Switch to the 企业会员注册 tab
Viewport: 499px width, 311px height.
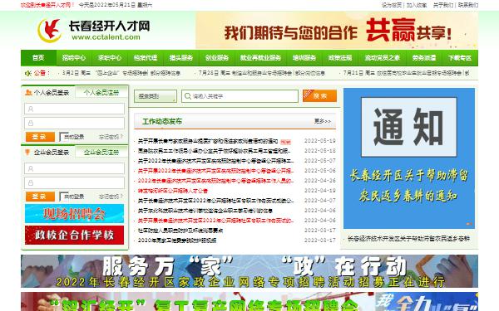pyautogui.click(x=101, y=152)
